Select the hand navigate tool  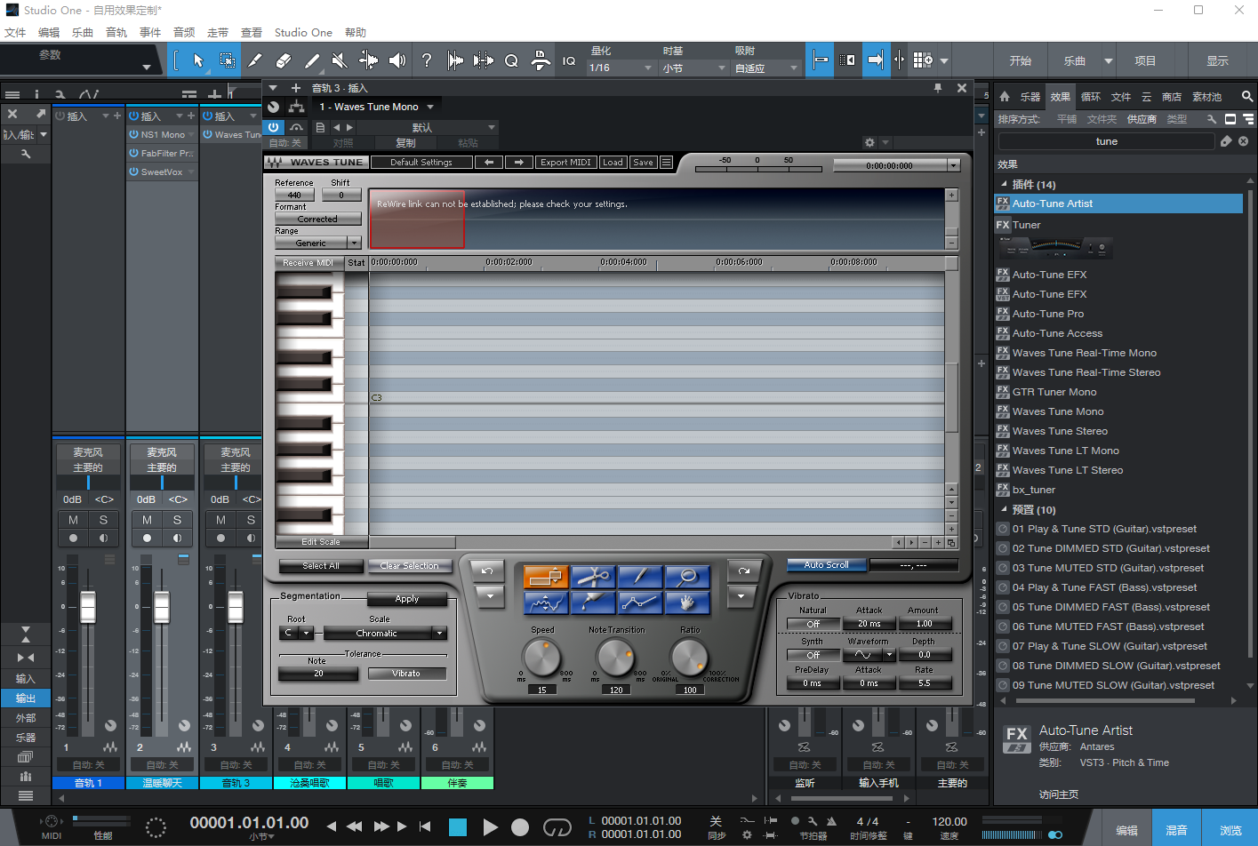tap(687, 603)
